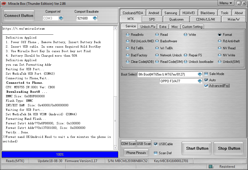This screenshot has height=170, width=248.
Task: Click the COM Scan button
Action: click(128, 143)
